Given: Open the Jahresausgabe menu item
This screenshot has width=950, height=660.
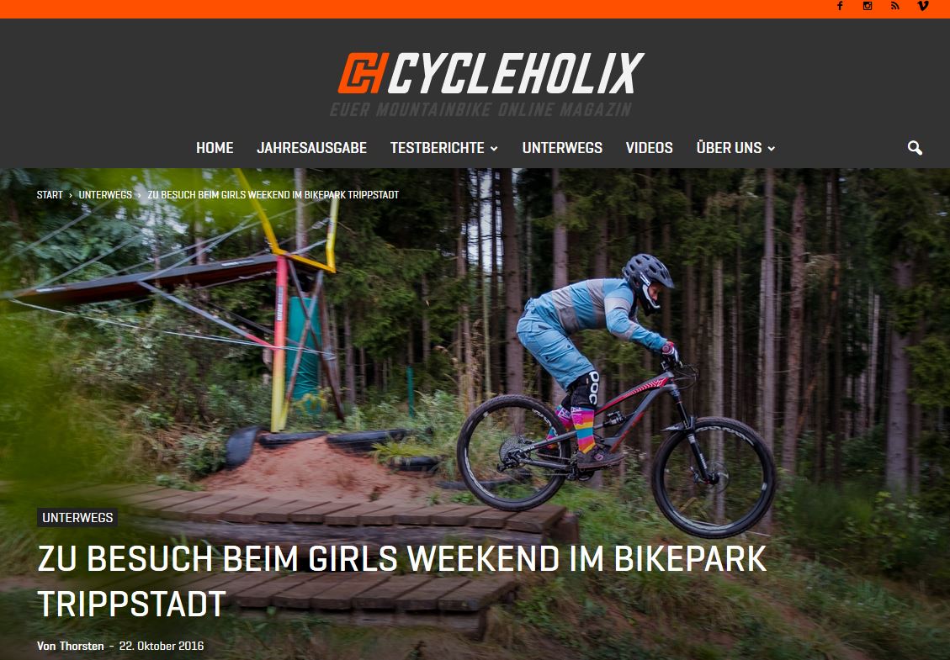Looking at the screenshot, I should click(x=311, y=148).
